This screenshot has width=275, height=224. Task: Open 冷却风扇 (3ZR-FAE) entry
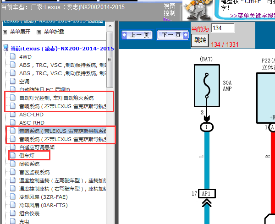pyautogui.click(x=44, y=197)
